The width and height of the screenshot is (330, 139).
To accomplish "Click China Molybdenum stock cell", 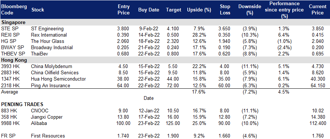I will click(52, 67).
